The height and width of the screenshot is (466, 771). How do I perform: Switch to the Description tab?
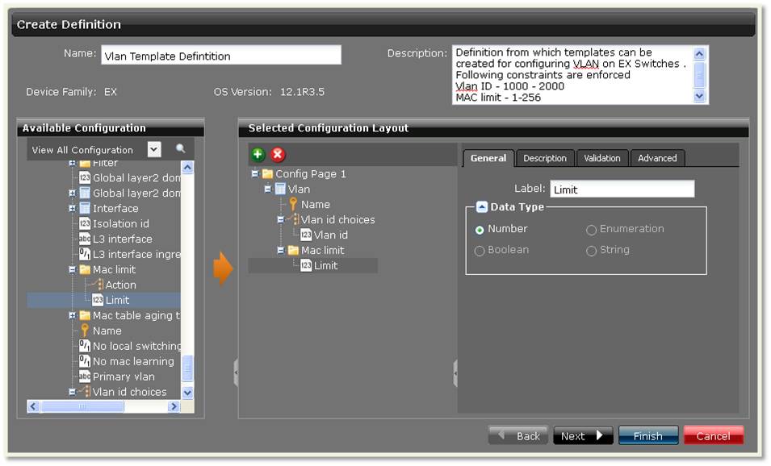(545, 158)
